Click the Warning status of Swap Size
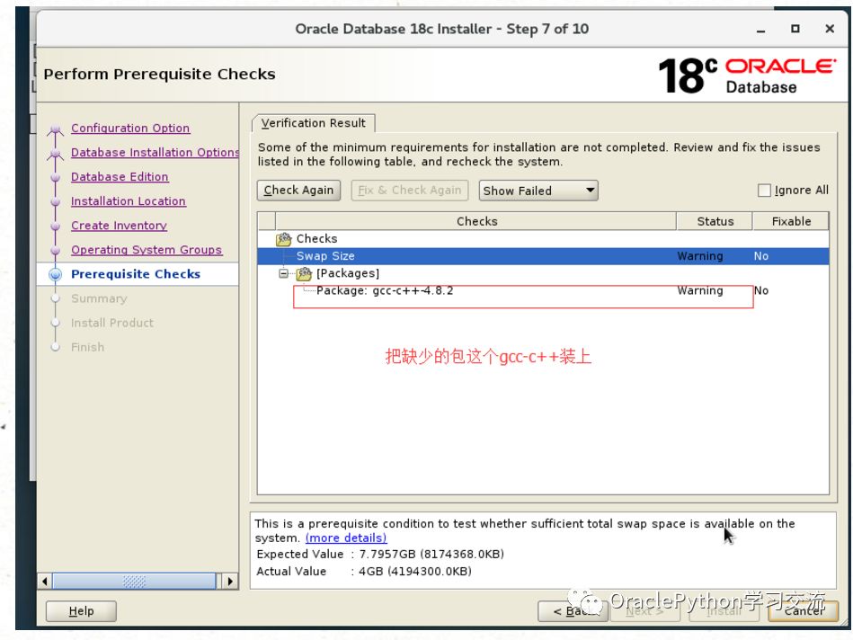853x640 pixels. [699, 256]
